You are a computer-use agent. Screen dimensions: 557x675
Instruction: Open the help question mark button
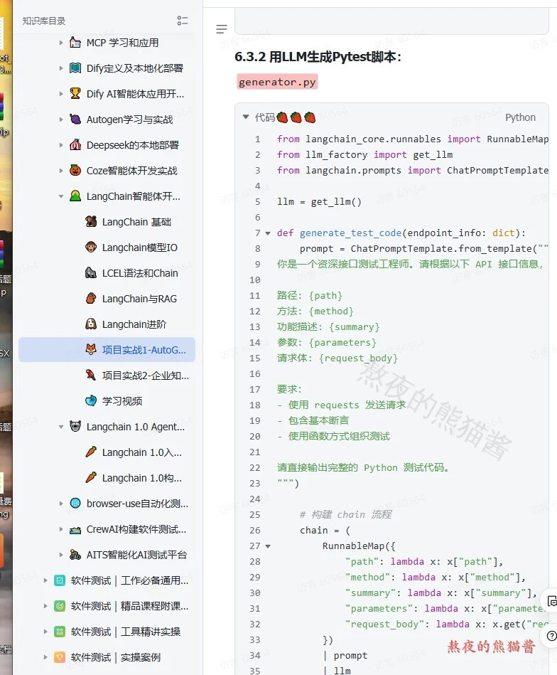[551, 636]
